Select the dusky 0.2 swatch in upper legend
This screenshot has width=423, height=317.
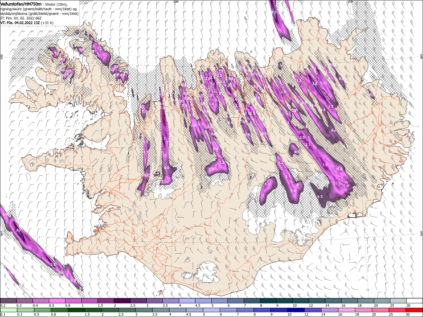8,301
